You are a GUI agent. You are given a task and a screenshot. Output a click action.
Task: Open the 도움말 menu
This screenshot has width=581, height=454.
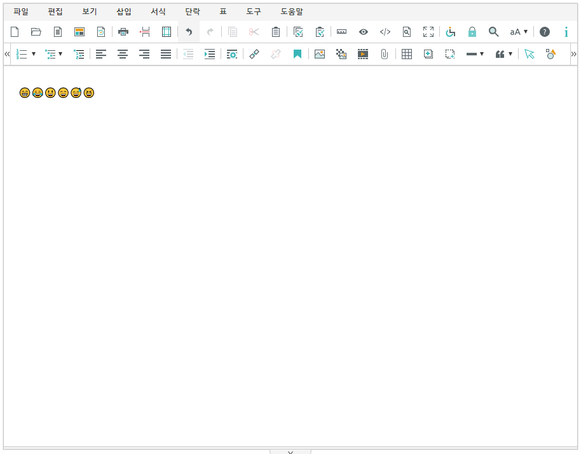click(x=292, y=11)
